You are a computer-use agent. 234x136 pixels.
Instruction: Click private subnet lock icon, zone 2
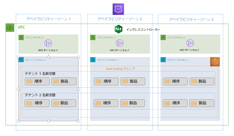click(93, 60)
